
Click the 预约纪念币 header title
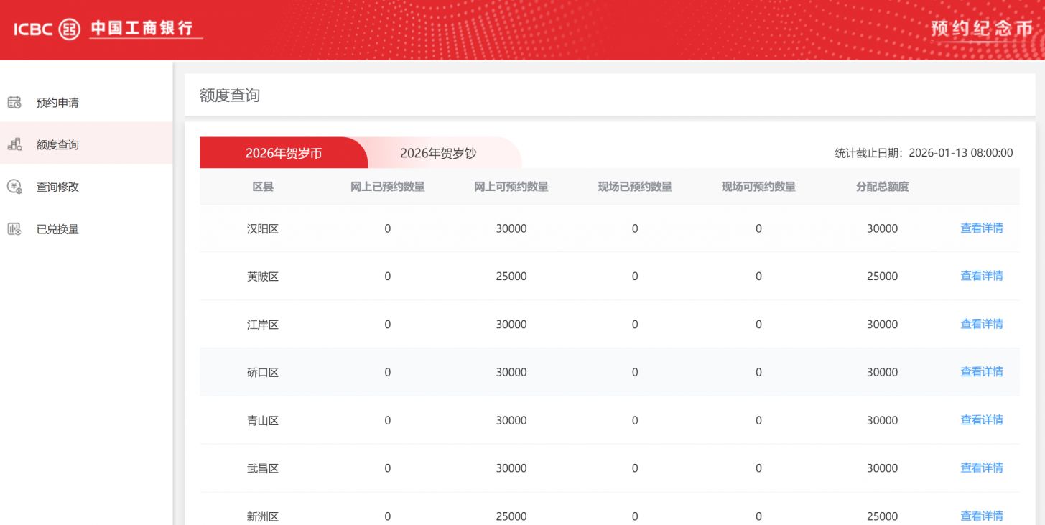pyautogui.click(x=981, y=29)
